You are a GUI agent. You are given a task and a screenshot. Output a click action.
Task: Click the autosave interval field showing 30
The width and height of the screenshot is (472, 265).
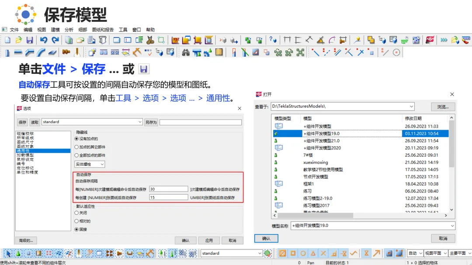(x=169, y=189)
